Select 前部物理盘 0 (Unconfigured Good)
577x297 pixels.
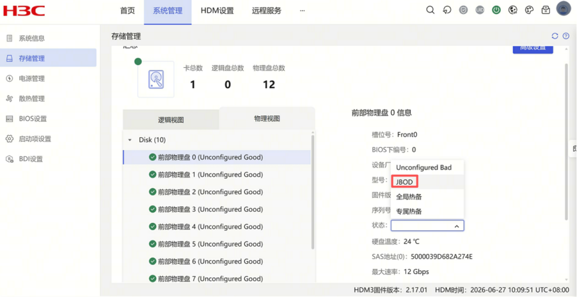217,157
